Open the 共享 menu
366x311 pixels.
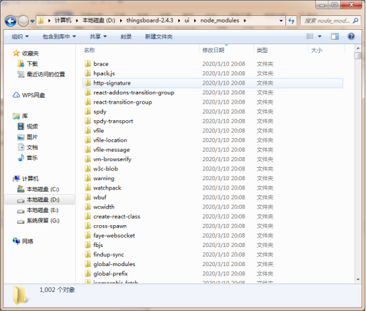98,36
